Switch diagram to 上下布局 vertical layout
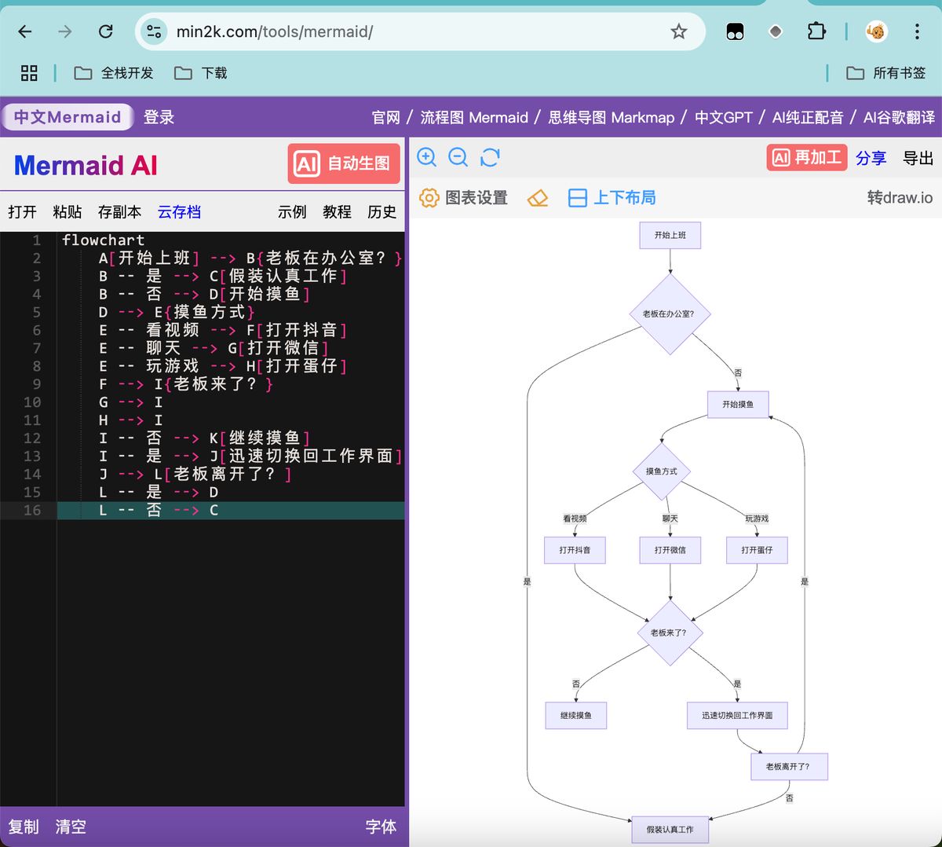 (x=612, y=198)
